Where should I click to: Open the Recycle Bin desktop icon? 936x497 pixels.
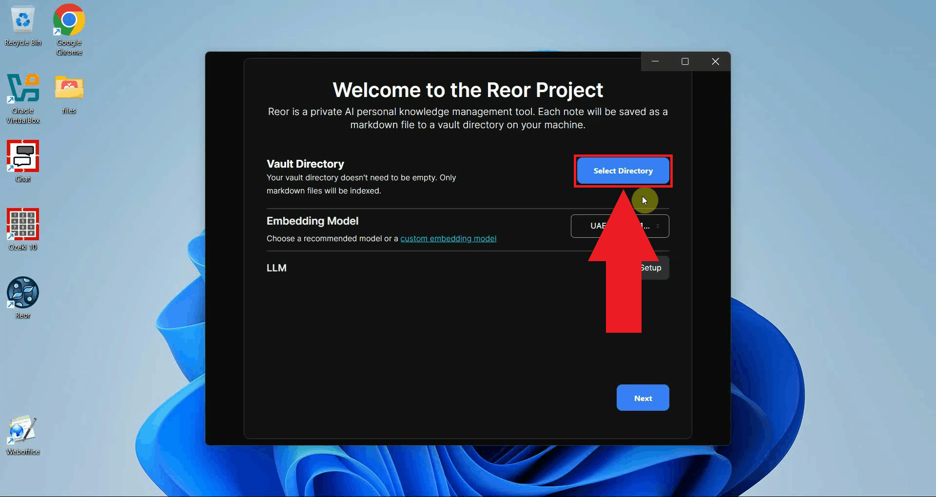(x=22, y=25)
